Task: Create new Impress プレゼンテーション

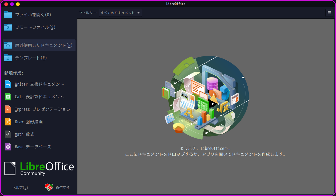Action: coord(39,109)
